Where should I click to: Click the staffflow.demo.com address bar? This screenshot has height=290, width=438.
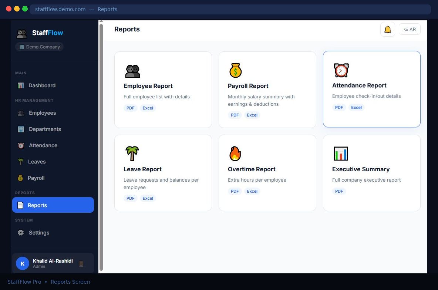[230, 9]
